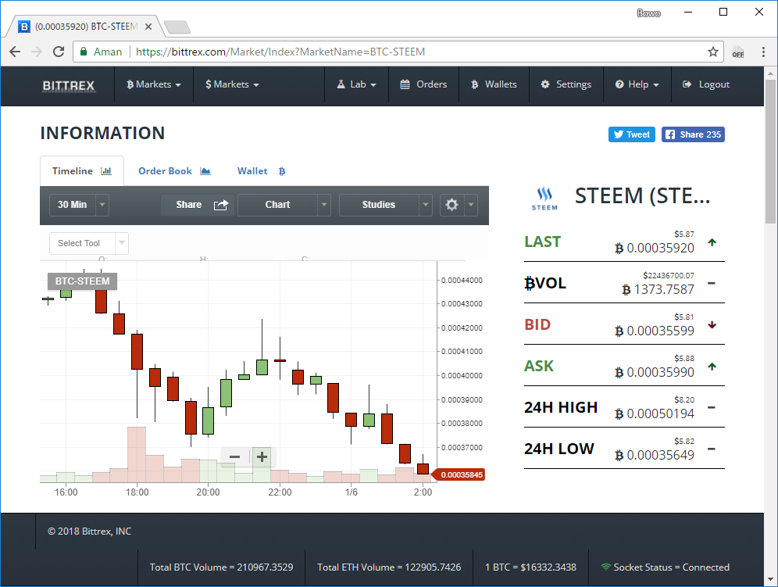
Task: Zoom in the chart with plus button
Action: tap(262, 457)
